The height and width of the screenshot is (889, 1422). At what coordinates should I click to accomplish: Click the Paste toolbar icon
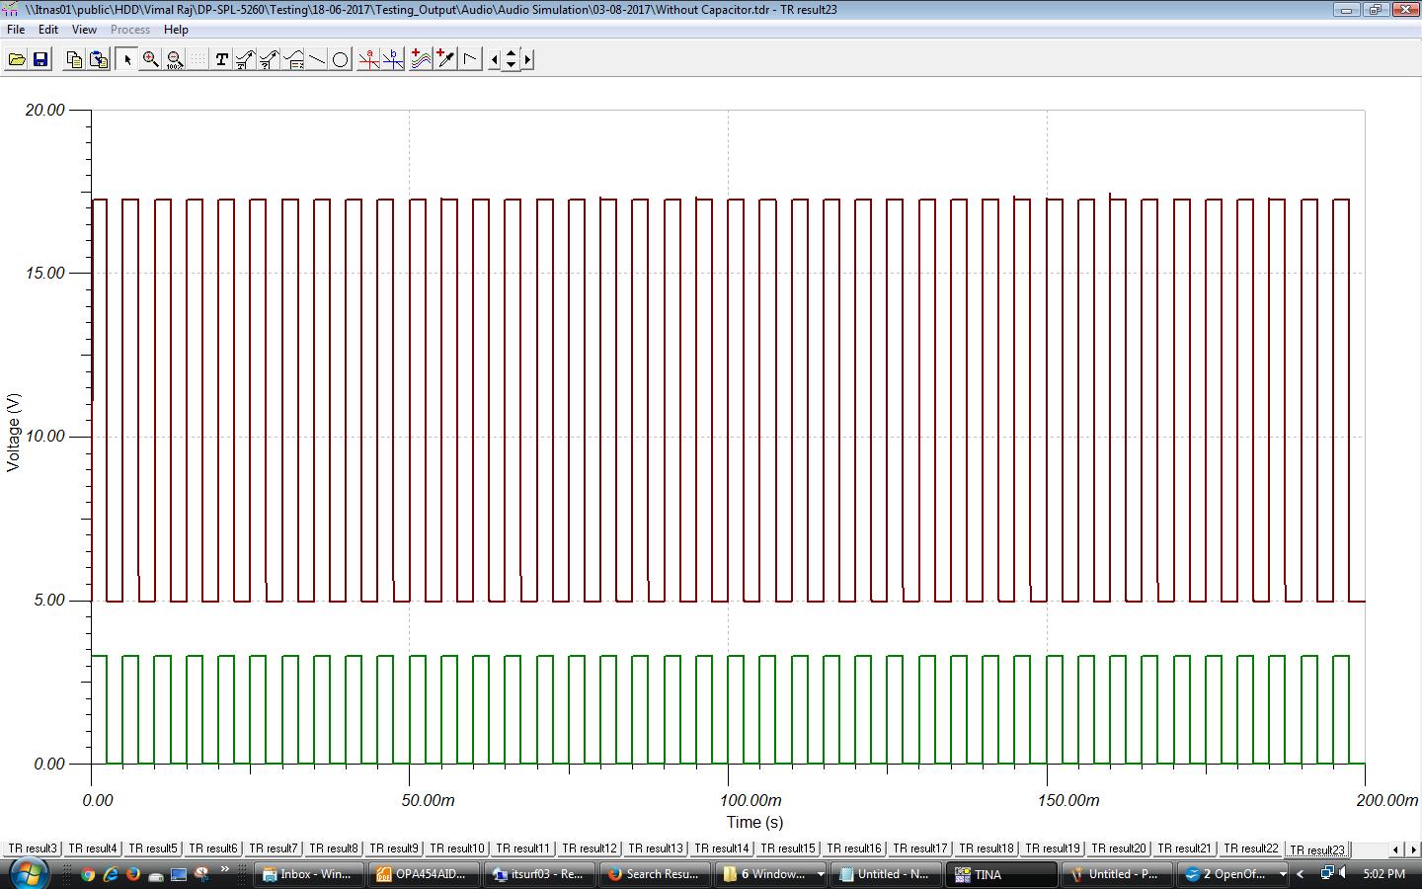(x=99, y=59)
